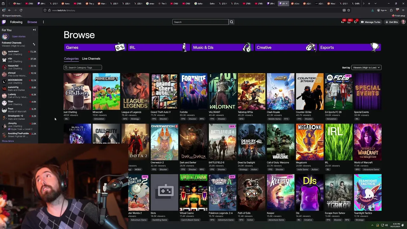Click Import bookmarks link

tap(12, 16)
